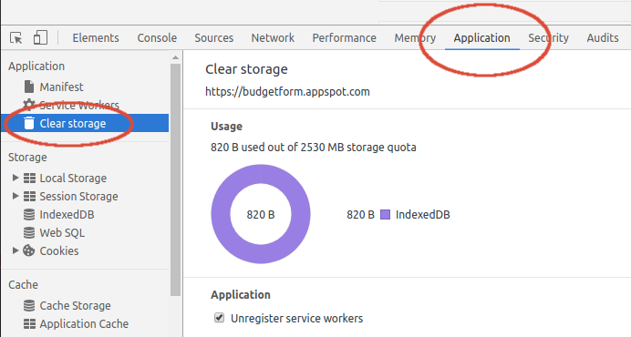Open the Cache Storage database icon
This screenshot has height=337, width=631.
(29, 305)
